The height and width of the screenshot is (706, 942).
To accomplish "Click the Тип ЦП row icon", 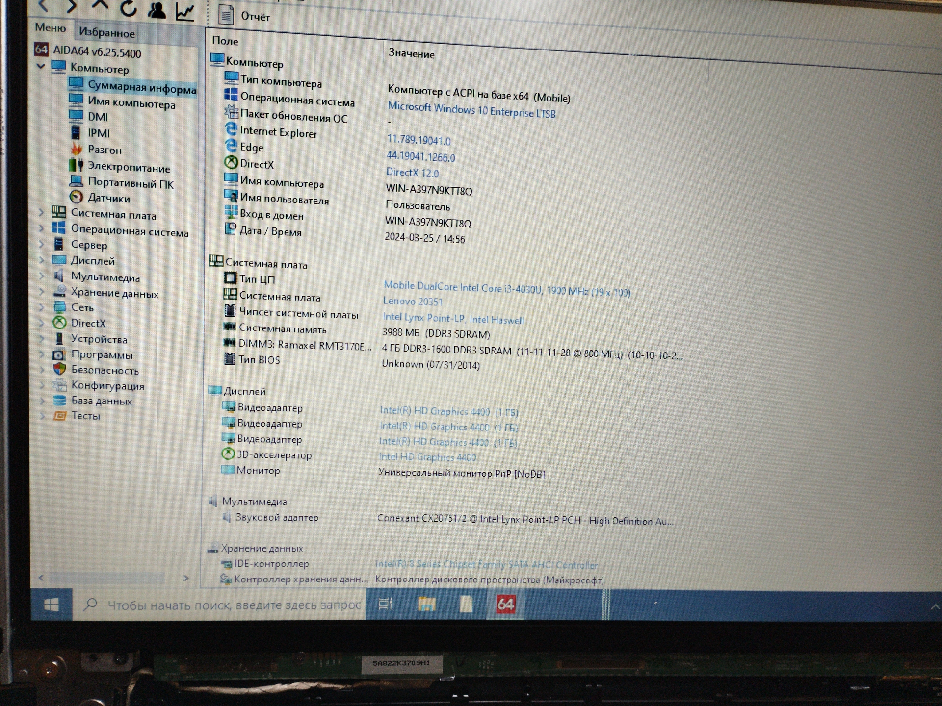I will point(230,278).
